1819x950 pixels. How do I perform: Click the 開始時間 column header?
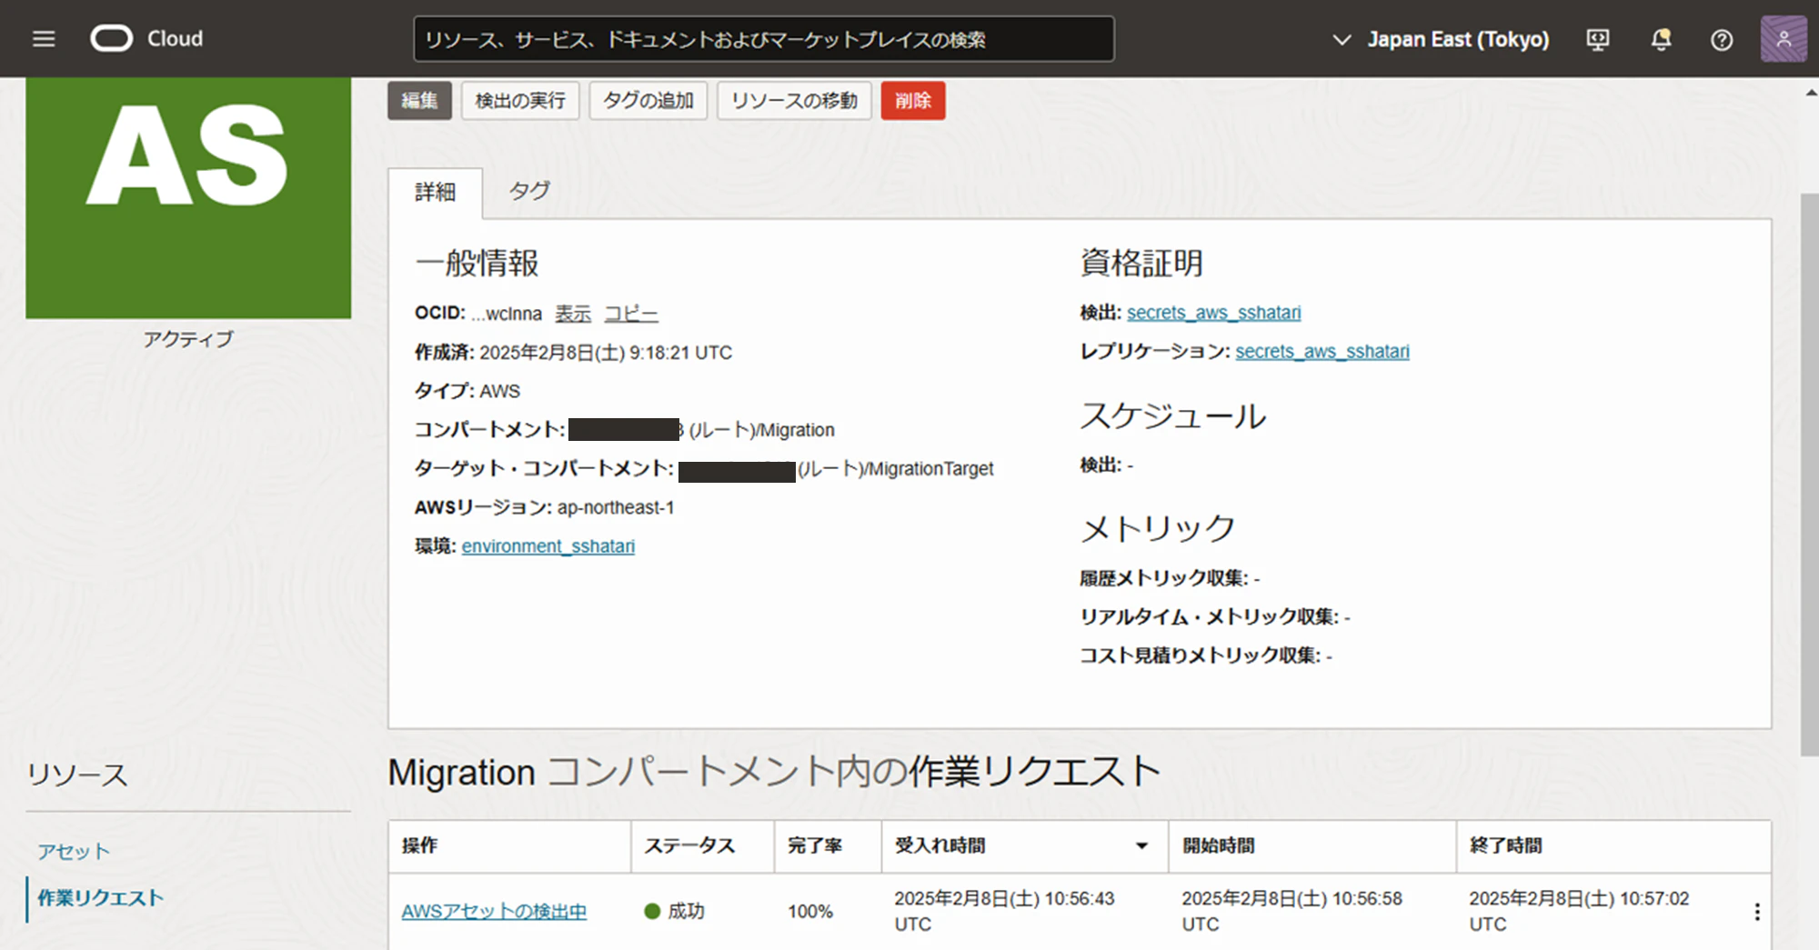point(1311,846)
